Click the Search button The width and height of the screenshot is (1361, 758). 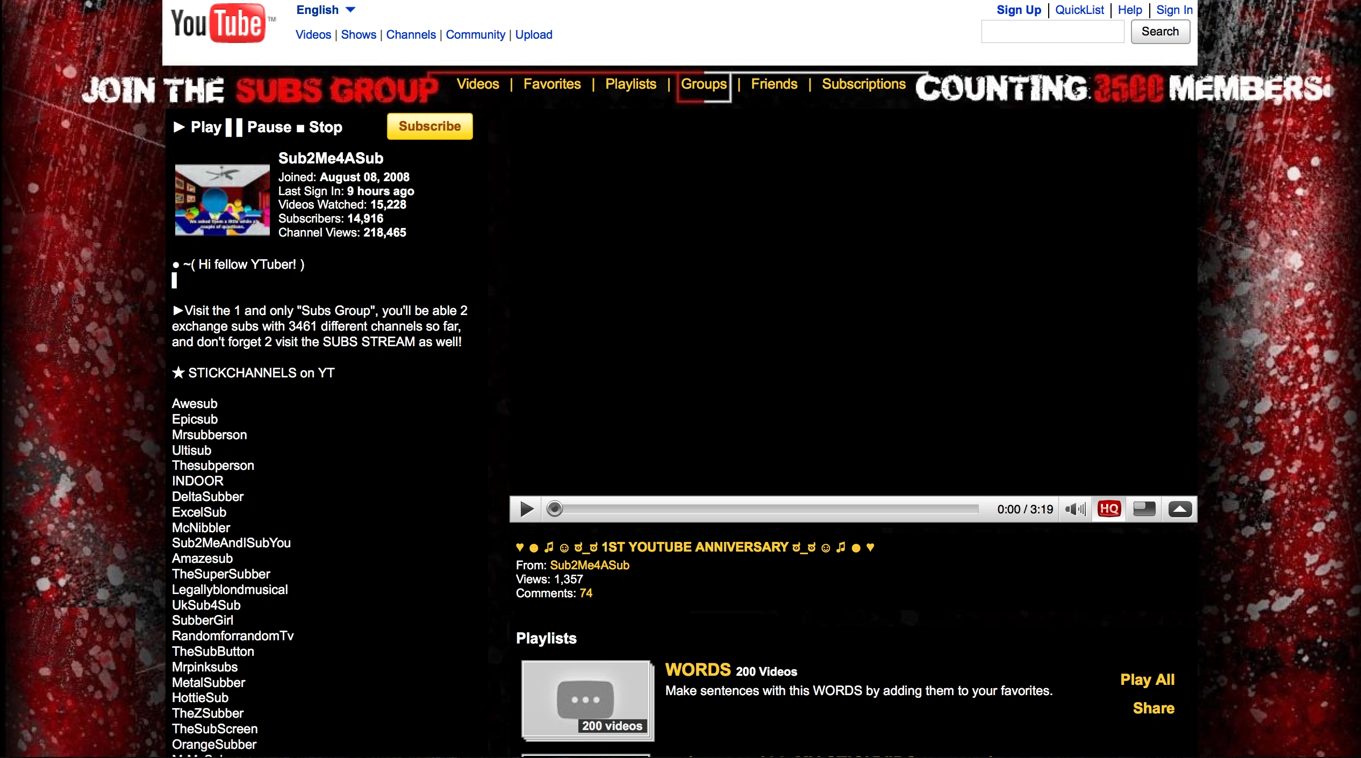1160,32
